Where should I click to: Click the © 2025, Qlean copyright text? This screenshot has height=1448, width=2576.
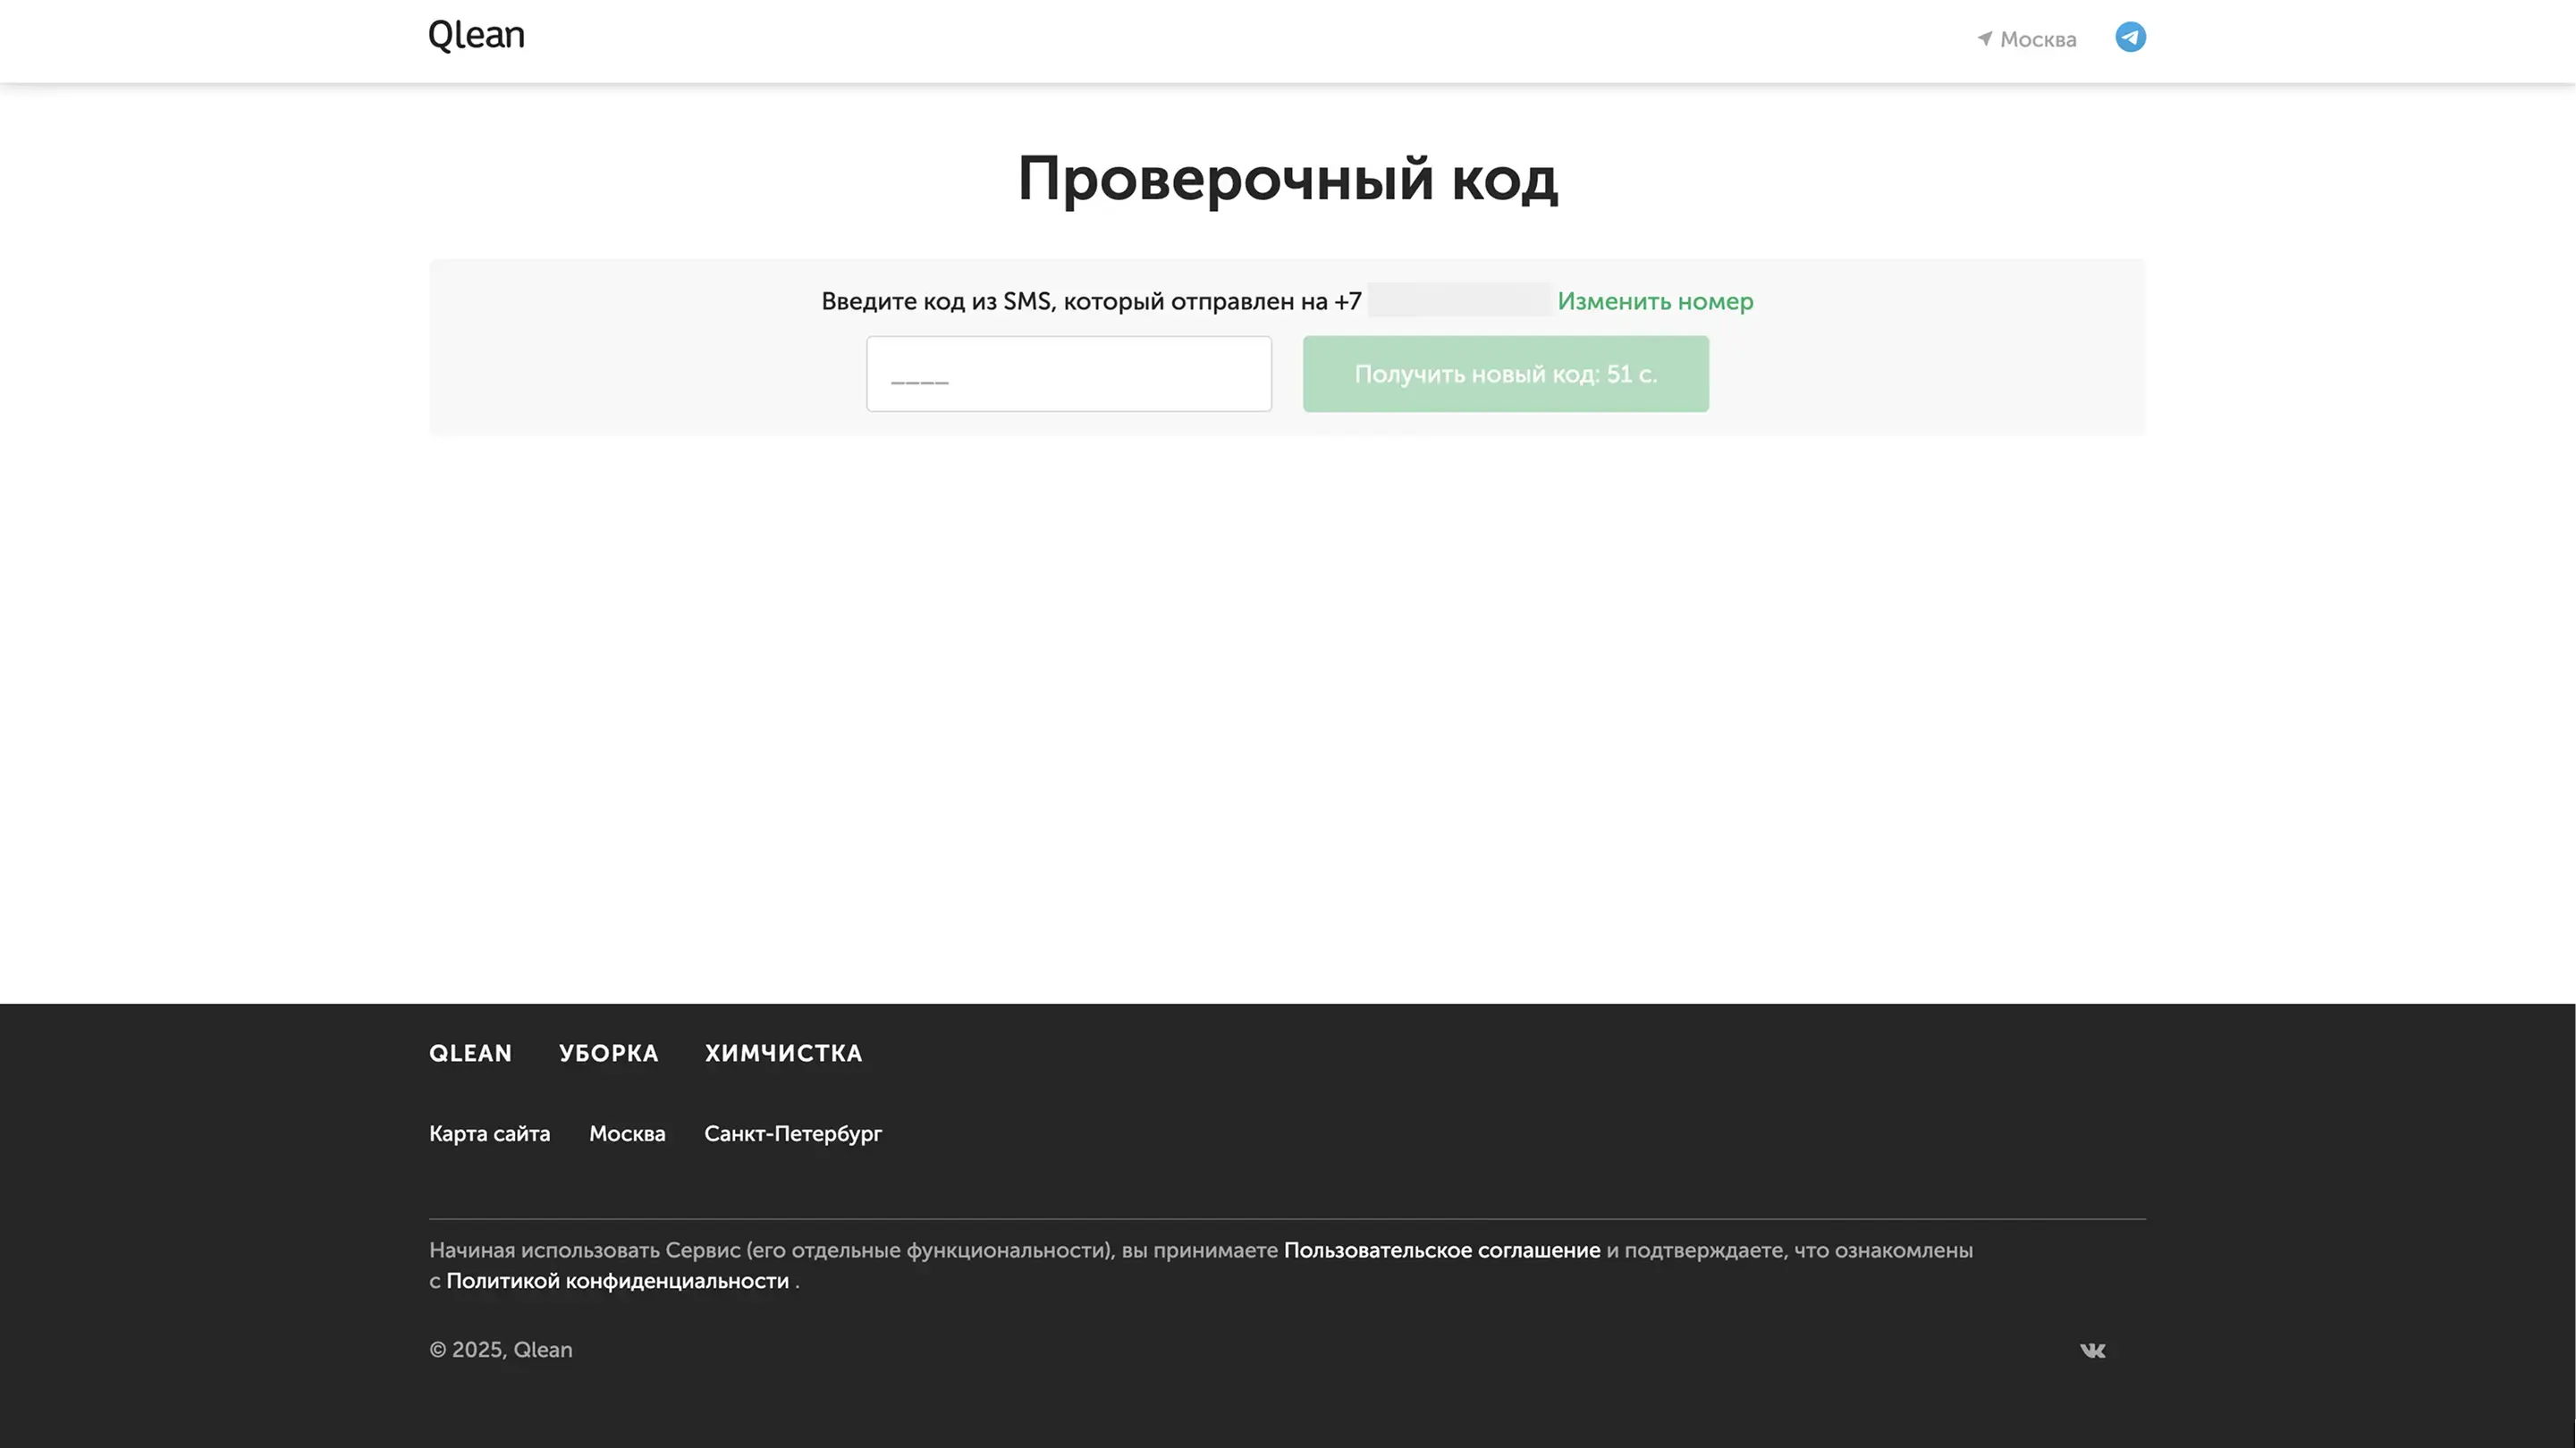[500, 1349]
